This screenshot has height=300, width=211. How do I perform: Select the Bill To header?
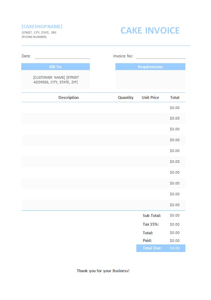click(x=56, y=67)
